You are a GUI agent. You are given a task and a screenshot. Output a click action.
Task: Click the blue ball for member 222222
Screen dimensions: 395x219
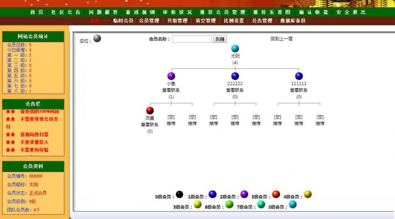tap(235, 76)
